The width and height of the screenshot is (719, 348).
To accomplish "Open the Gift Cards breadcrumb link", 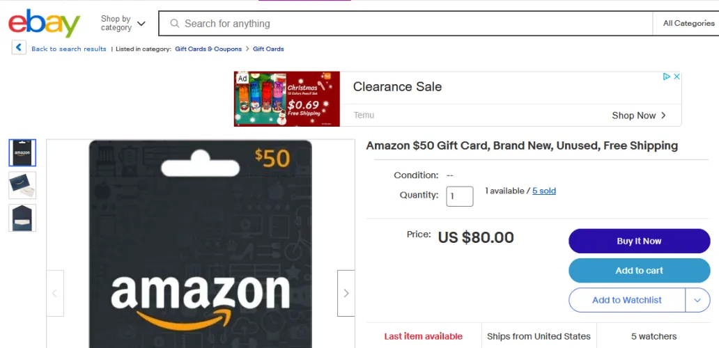I will pyautogui.click(x=268, y=49).
